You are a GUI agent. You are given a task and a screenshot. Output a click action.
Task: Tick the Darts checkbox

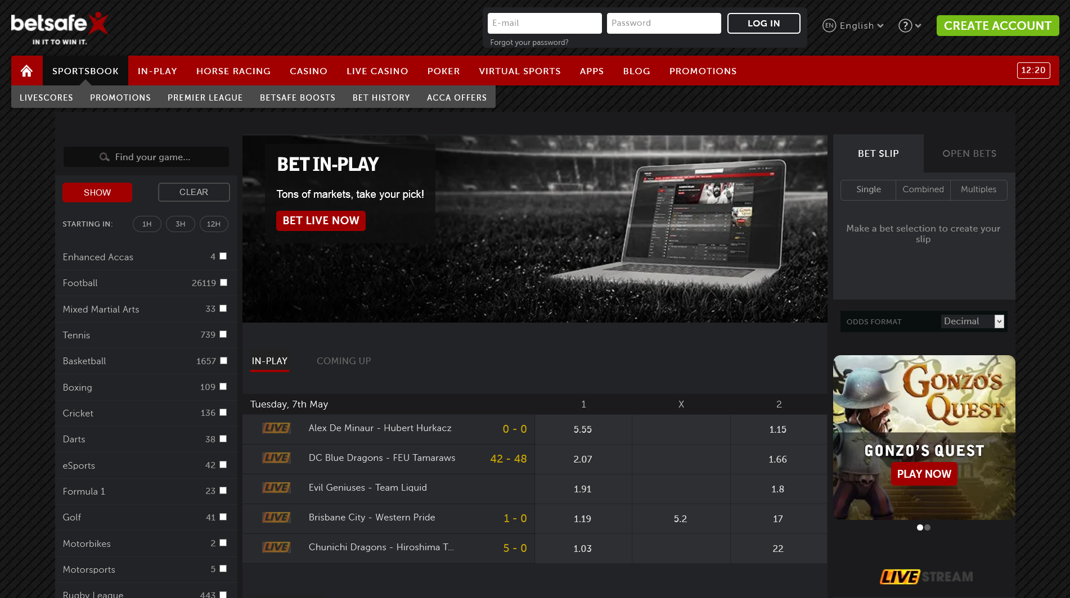click(x=223, y=439)
